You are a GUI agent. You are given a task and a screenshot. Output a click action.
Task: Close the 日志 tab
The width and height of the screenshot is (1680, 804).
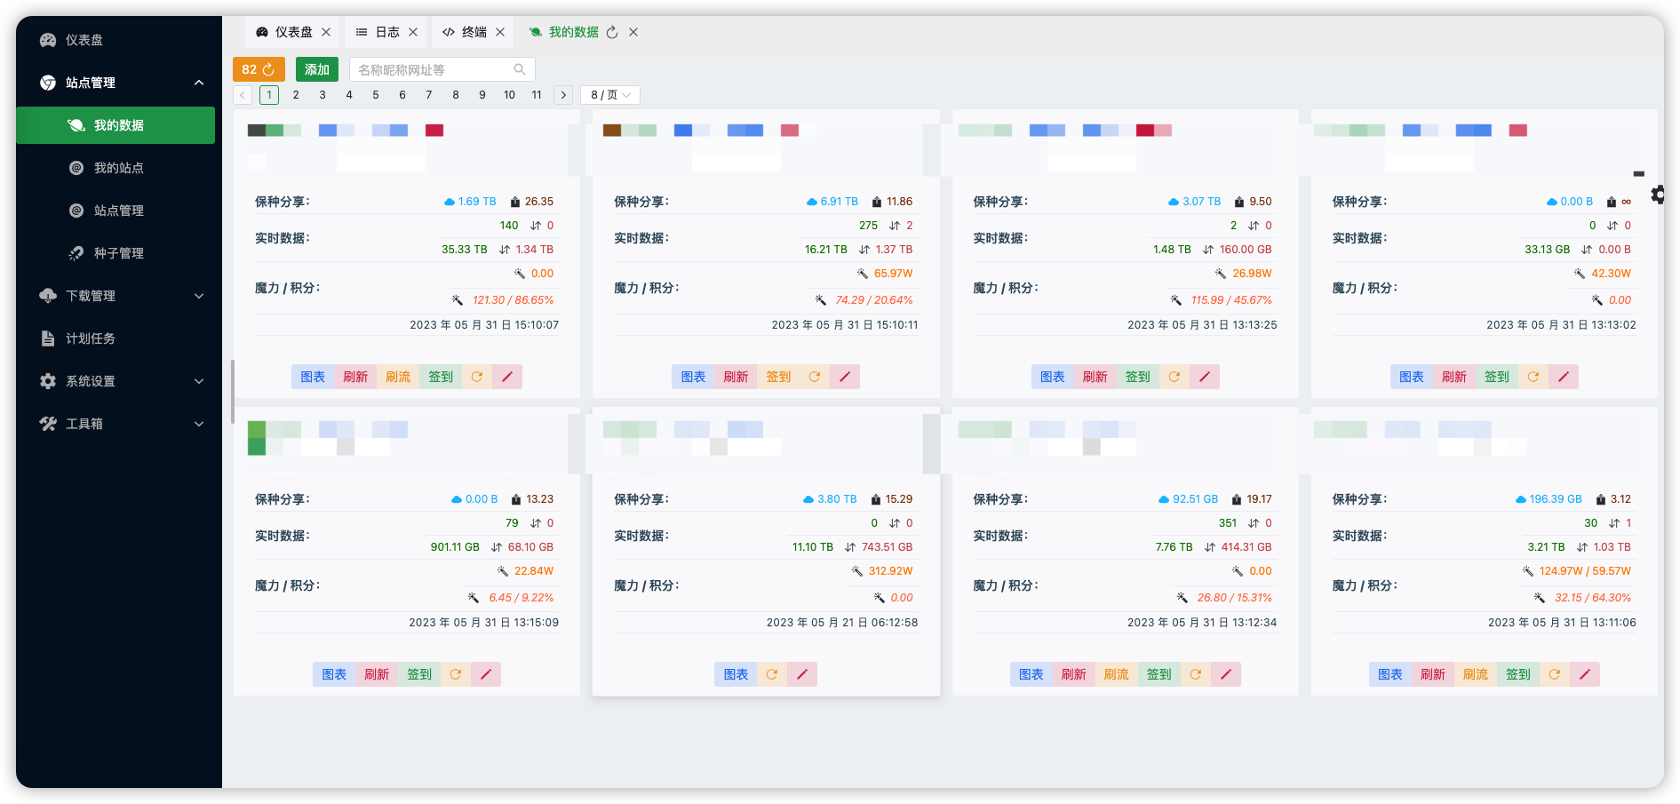click(413, 32)
